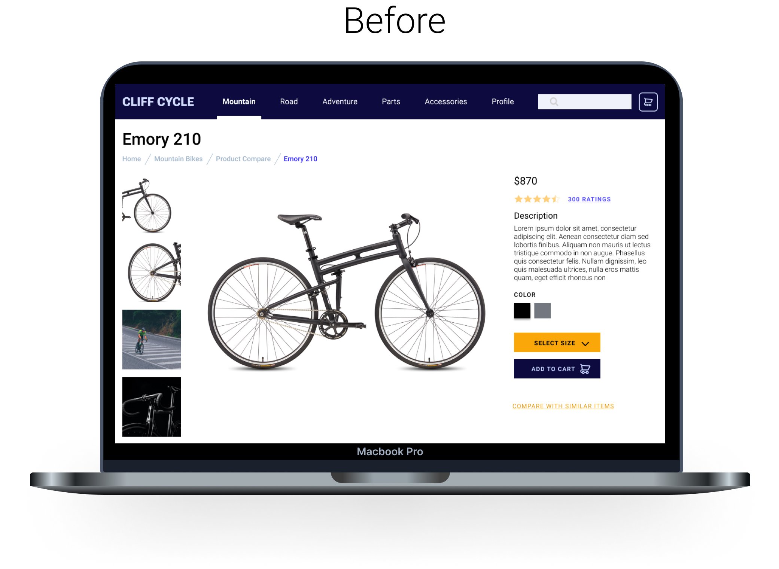Viewport: 779px width, 569px height.
Task: Open the Accessories menu item
Action: (445, 102)
